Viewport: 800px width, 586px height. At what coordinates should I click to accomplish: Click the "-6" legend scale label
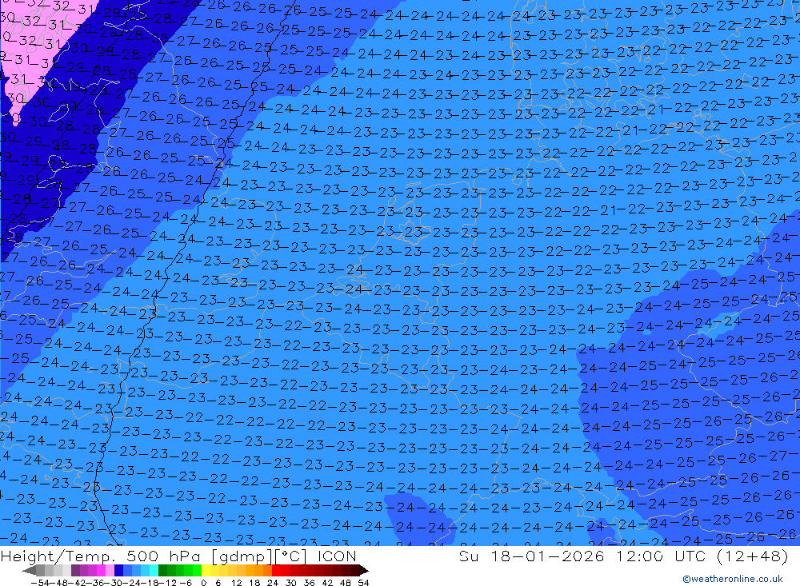point(186,583)
